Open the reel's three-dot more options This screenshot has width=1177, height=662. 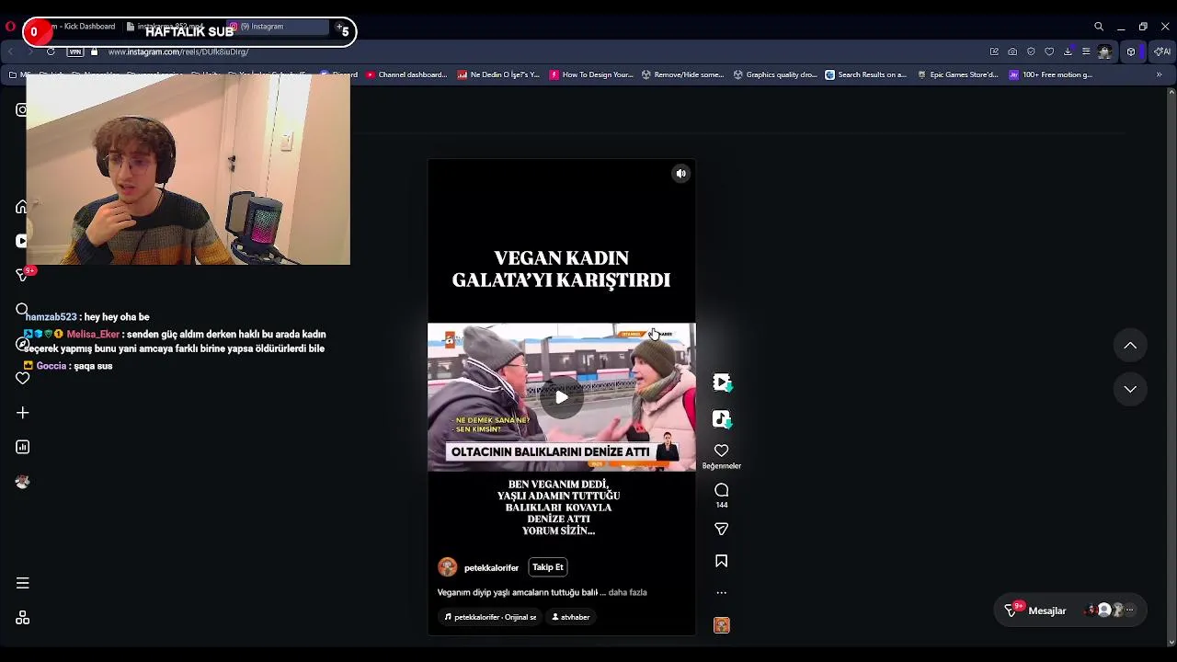tap(722, 593)
